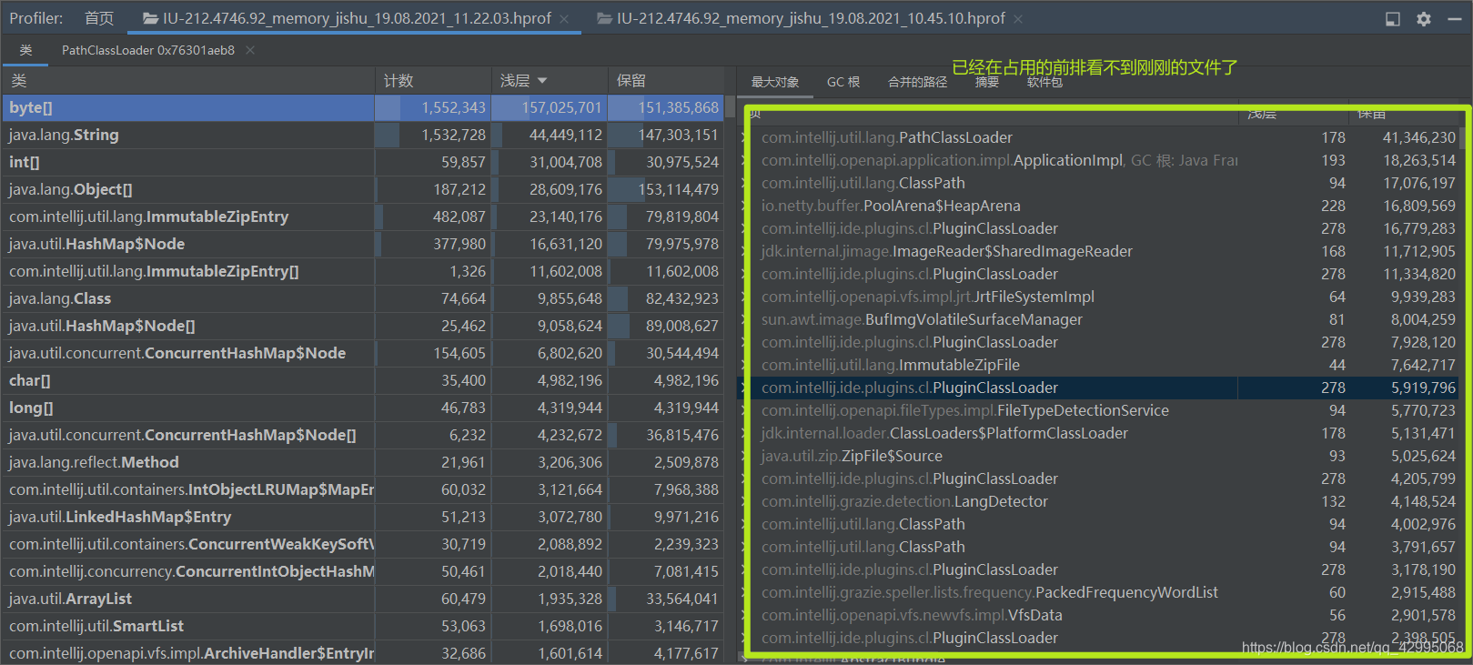Select the 类 sub-tab
The image size is (1473, 665).
[25, 50]
